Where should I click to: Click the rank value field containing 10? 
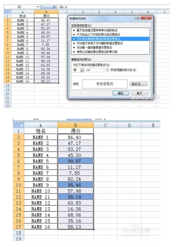point(95,70)
